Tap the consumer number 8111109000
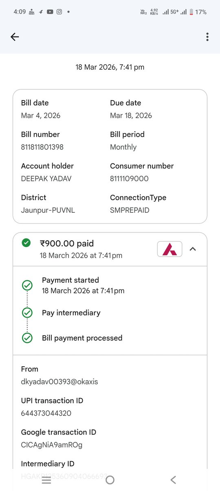This screenshot has height=491, width=220. 129,178
